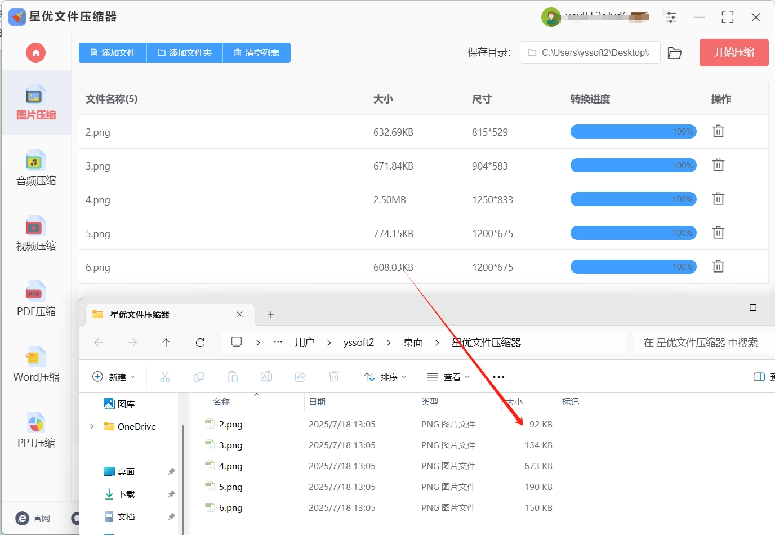Viewport: 775px width, 535px height.
Task: Click the 开始压缩 button
Action: 734,52
